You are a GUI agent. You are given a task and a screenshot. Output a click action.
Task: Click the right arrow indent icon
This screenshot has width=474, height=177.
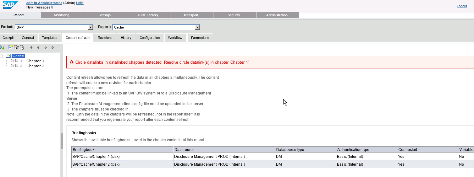(x=52, y=48)
